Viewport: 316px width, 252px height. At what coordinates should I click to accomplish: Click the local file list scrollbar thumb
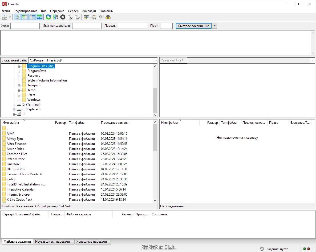(x=155, y=138)
